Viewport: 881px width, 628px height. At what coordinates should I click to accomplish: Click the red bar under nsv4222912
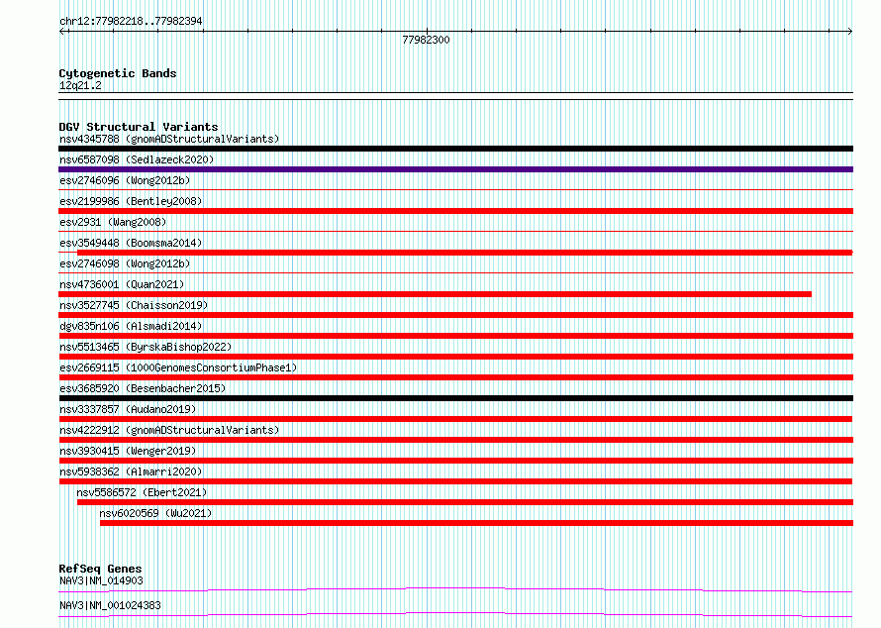click(x=455, y=440)
